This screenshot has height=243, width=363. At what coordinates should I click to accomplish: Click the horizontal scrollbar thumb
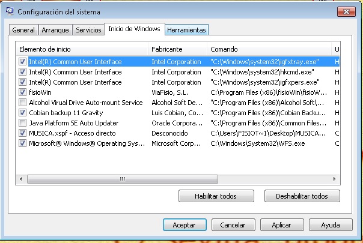123,179
